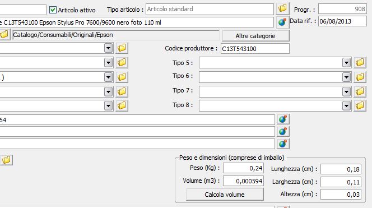372x208 pixels.
Task: Click folder icon on the row left of Codice produttore
Action: click(122, 48)
